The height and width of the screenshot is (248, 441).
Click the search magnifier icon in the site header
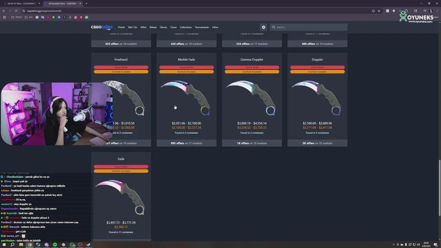point(274,27)
